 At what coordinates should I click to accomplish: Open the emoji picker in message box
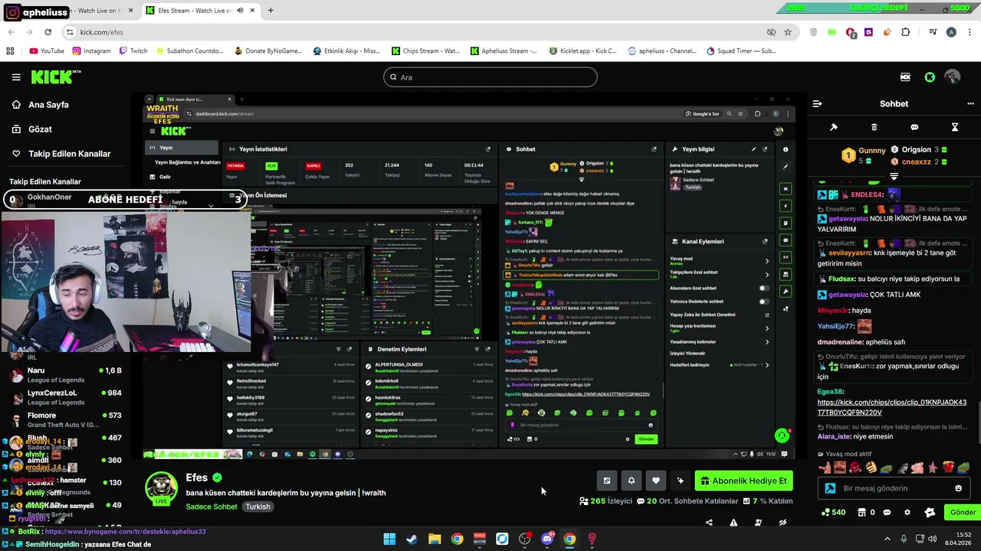958,488
